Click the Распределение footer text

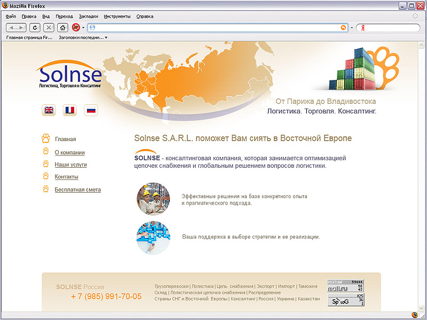[264, 292]
